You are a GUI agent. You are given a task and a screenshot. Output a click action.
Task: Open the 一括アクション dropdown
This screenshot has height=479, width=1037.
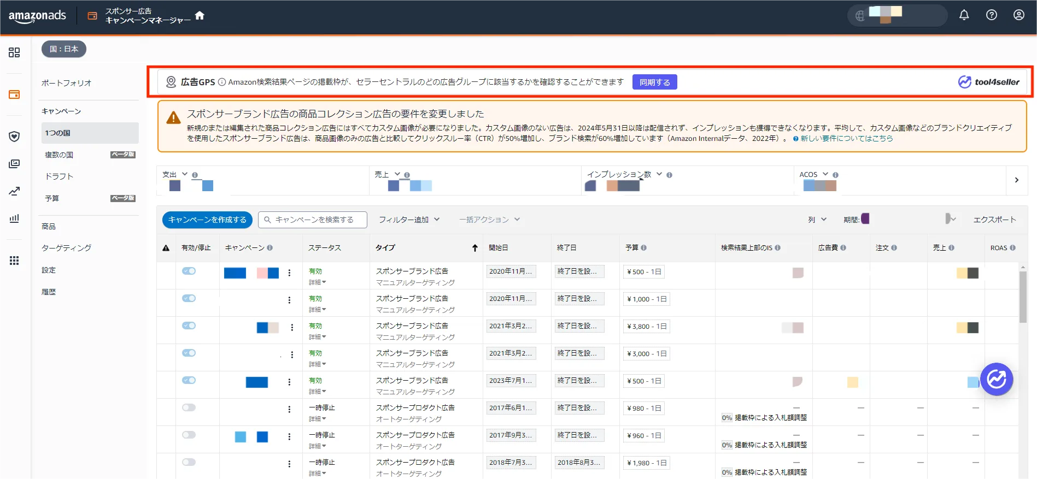click(x=489, y=220)
